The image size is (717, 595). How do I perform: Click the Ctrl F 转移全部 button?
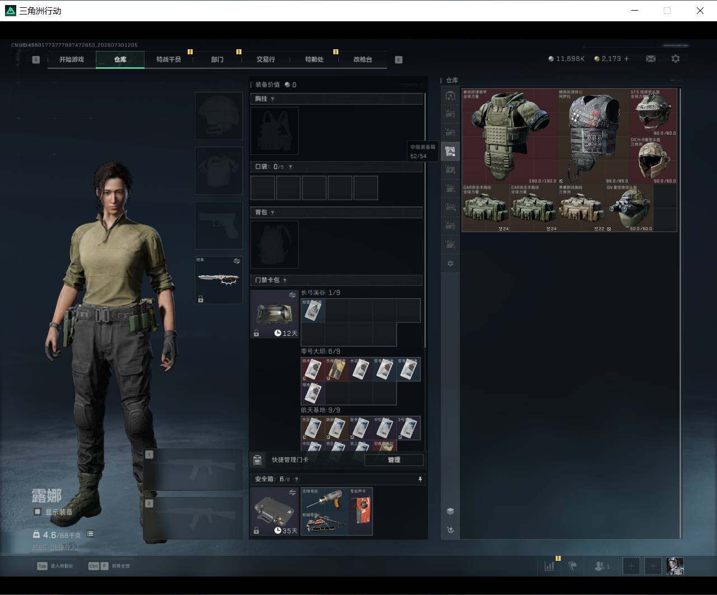pyautogui.click(x=109, y=566)
